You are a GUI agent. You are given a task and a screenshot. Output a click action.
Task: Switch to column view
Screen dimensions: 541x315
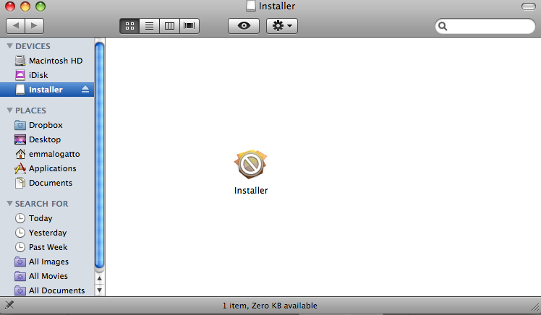pos(169,26)
